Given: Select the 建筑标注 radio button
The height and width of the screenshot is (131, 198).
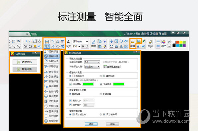Looking at the screenshot, I should pyautogui.click(x=100, y=76).
